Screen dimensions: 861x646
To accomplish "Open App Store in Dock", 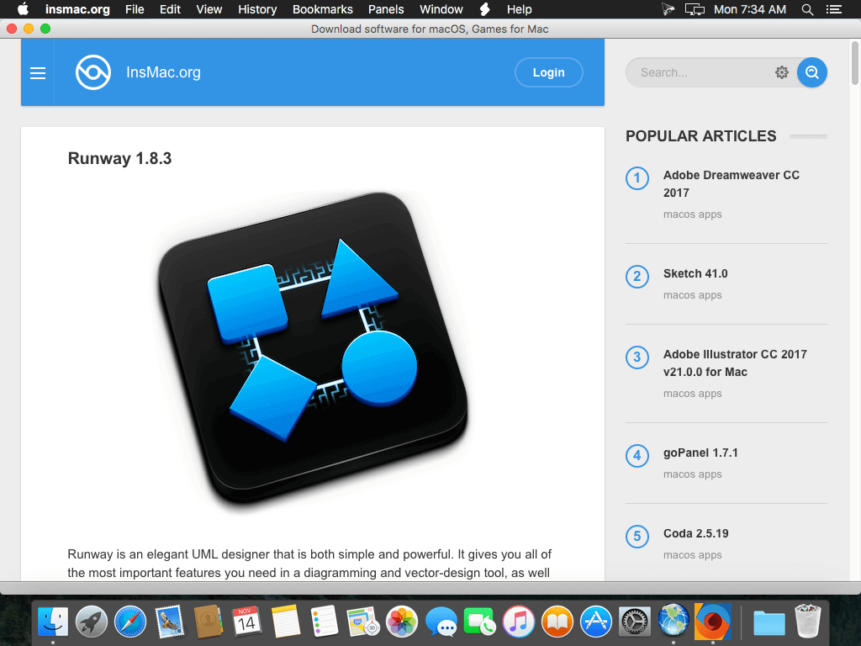I will pyautogui.click(x=596, y=622).
